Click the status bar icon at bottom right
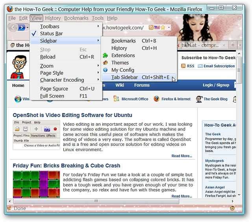The height and width of the screenshot is (222, 252). tap(232, 208)
